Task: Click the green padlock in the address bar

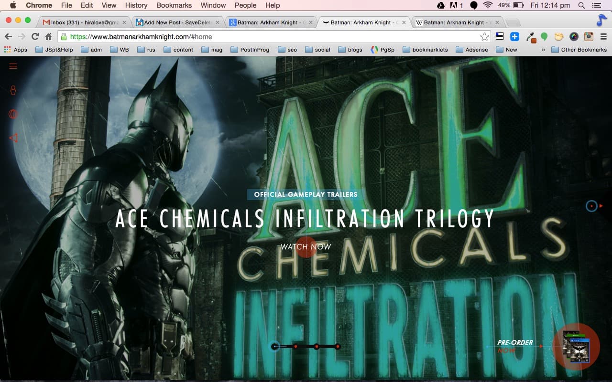Action: click(64, 37)
